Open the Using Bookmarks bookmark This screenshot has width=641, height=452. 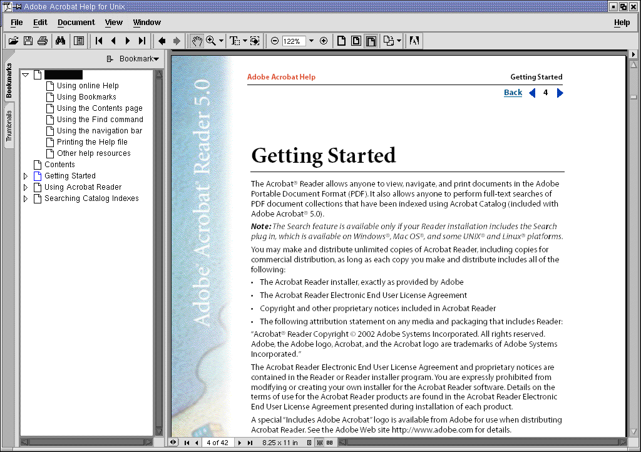pos(86,97)
